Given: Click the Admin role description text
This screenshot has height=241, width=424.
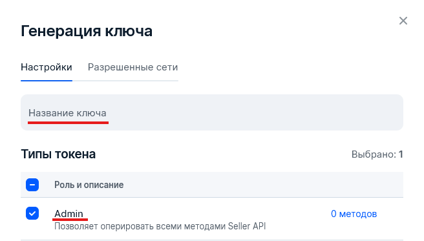Looking at the screenshot, I should click(160, 226).
